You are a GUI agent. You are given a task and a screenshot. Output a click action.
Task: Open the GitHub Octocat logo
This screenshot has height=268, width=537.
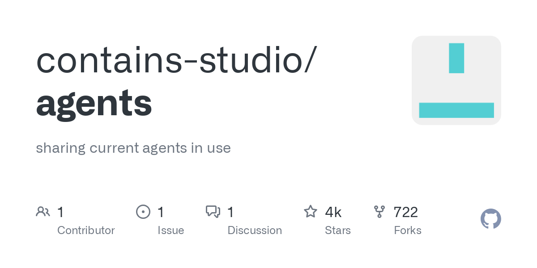pyautogui.click(x=491, y=219)
